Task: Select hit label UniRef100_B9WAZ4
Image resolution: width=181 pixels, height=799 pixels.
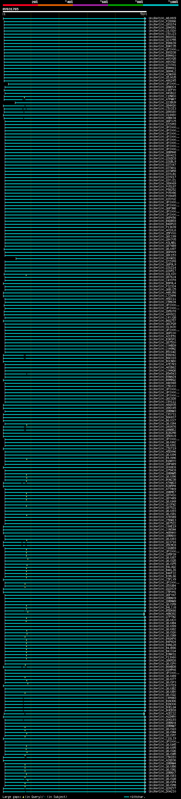Action: pyautogui.click(x=162, y=377)
